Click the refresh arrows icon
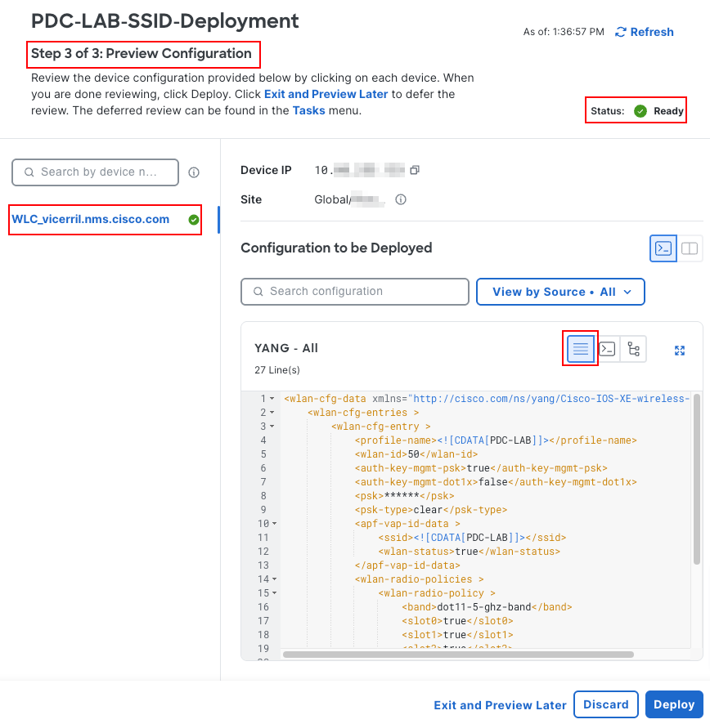 click(x=621, y=32)
